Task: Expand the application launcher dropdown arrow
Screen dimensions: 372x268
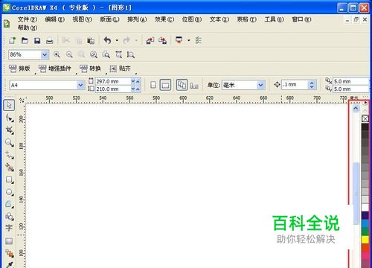Action: click(188, 40)
